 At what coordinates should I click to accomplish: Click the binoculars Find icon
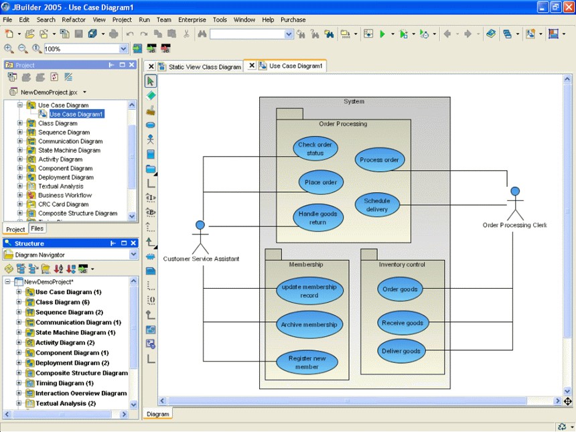click(202, 33)
